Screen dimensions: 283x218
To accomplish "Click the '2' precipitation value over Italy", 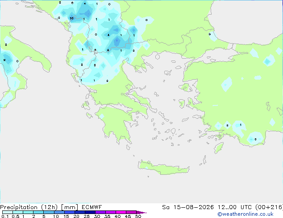I will coord(4,60).
